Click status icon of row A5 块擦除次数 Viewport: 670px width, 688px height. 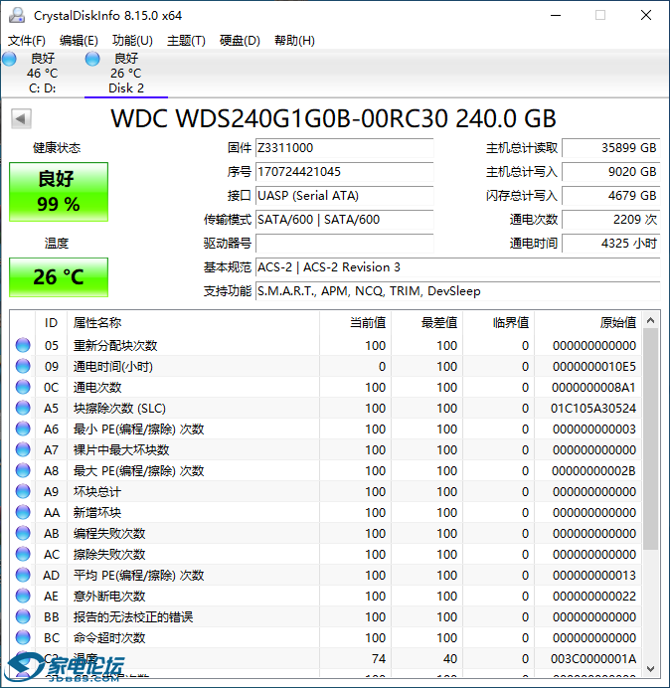[23, 408]
